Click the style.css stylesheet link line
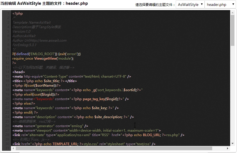247x153 pixels. (x=84, y=144)
